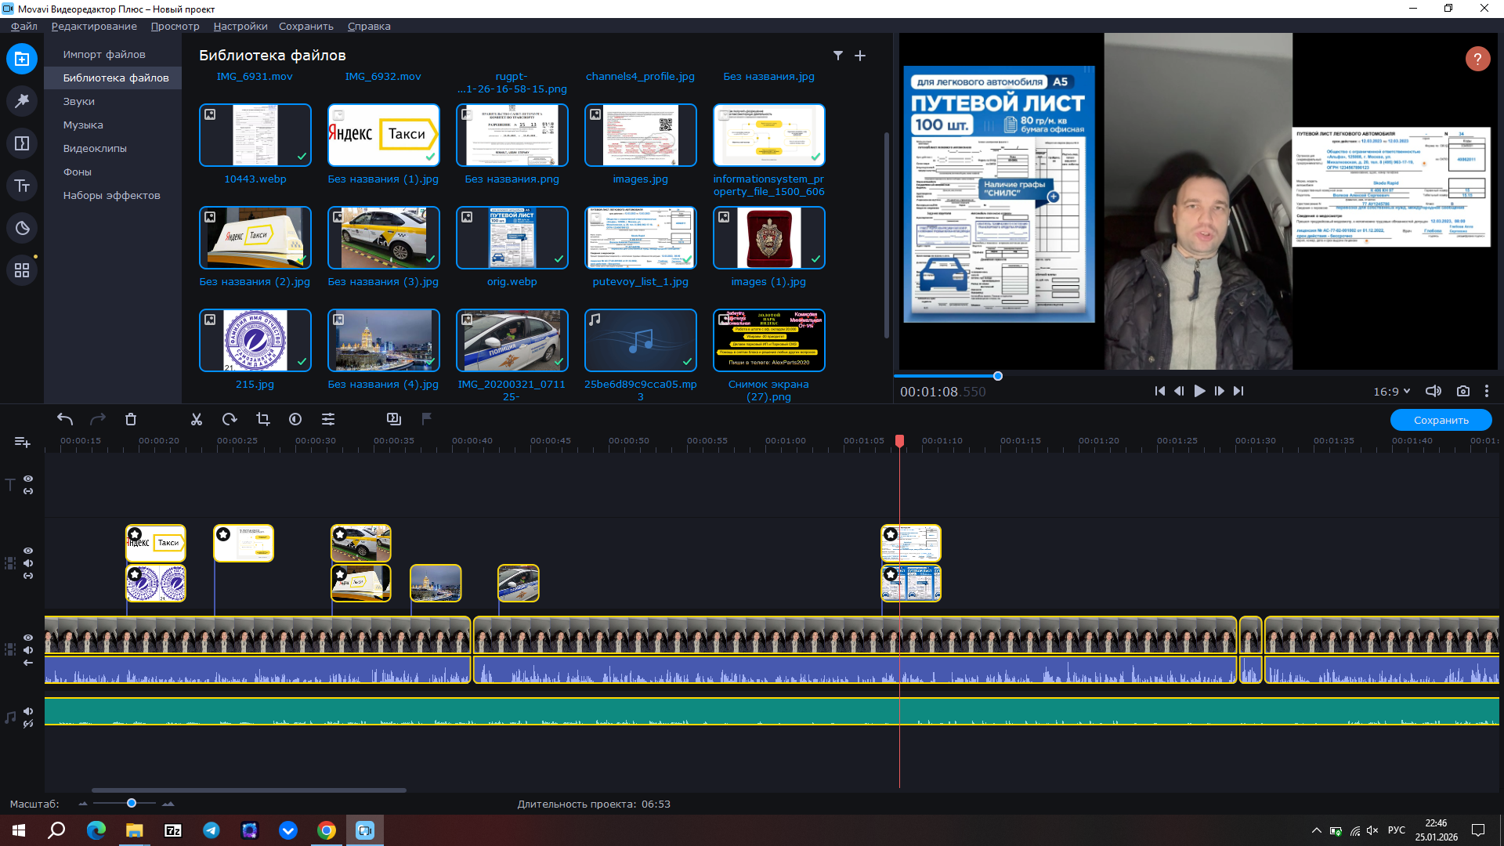The image size is (1504, 846).
Task: Open the Transitions panel in the sidebar
Action: click(22, 143)
